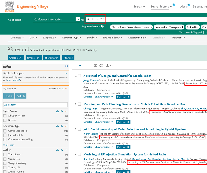The image size is (207, 173).
Task: Open the Document type filter menu
Action: [72, 38]
